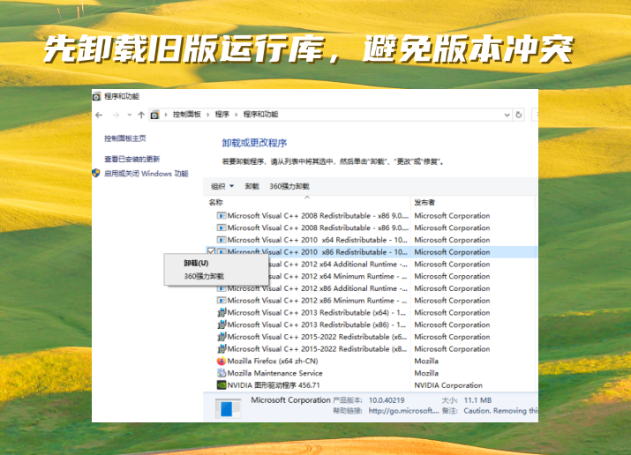Click the NVIDIA 图形驱动程序 icon
The image size is (631, 455).
(222, 385)
